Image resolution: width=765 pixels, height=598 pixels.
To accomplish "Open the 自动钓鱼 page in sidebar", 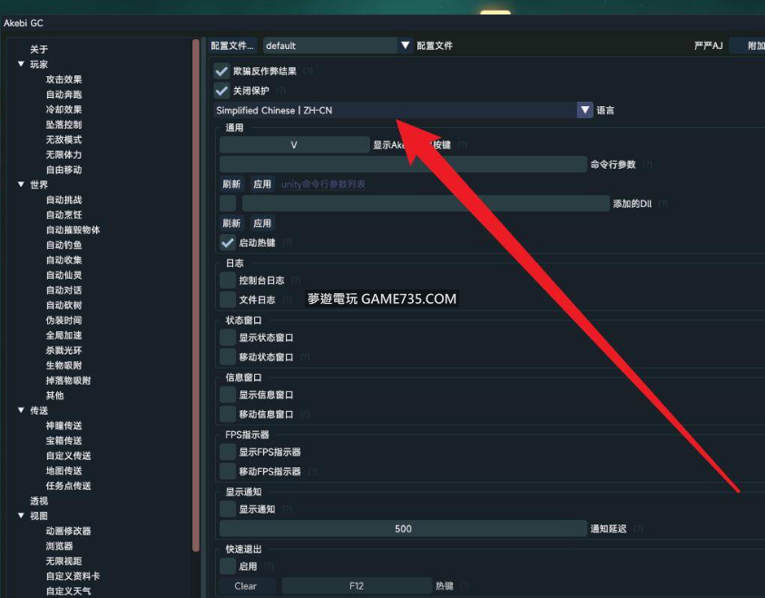I will pos(64,245).
